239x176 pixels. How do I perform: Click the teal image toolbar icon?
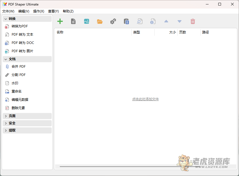[87, 21]
